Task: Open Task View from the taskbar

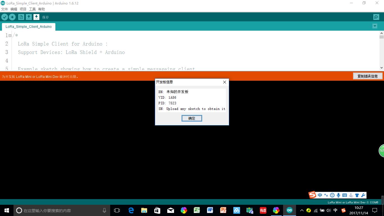Action: point(117,210)
